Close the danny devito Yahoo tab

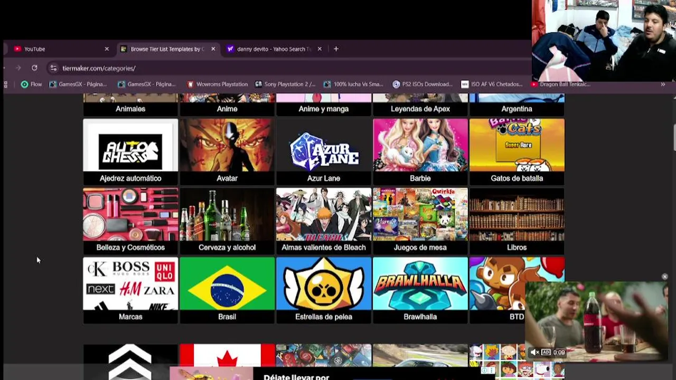click(320, 49)
